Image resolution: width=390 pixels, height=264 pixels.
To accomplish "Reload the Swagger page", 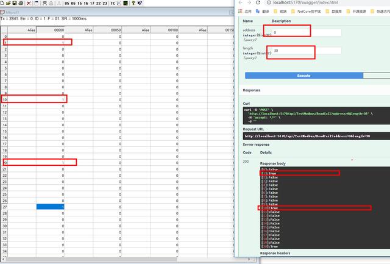I will pyautogui.click(x=258, y=2).
